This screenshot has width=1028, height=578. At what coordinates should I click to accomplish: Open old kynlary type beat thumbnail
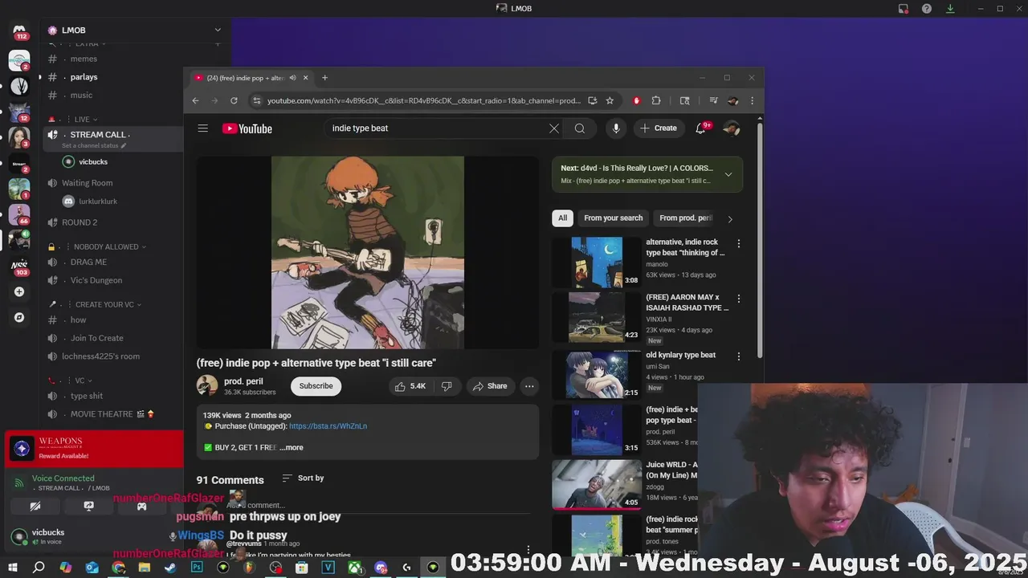(x=597, y=374)
